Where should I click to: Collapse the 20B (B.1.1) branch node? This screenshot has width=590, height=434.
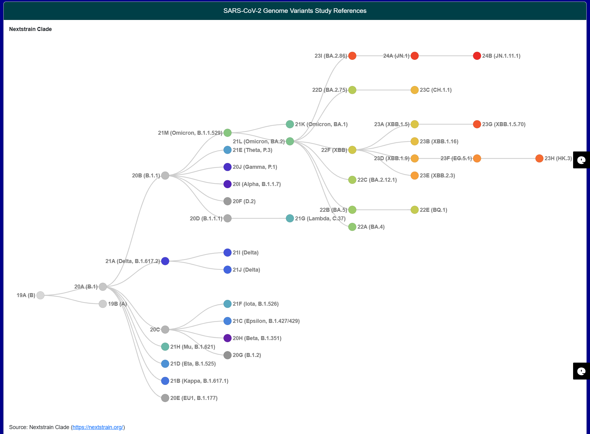165,176
